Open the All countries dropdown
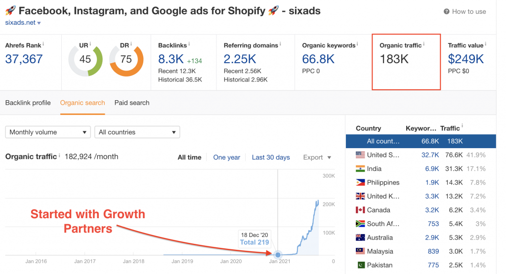 137,132
